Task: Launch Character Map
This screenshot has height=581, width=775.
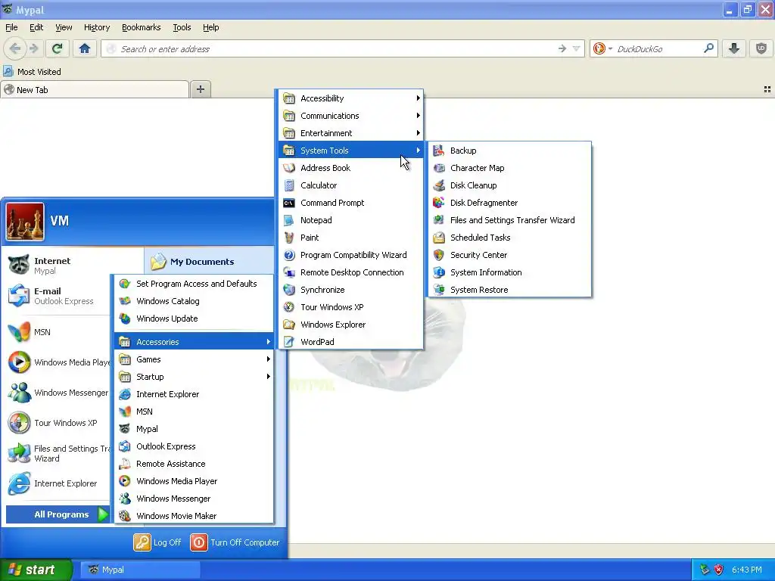Action: coord(509,168)
